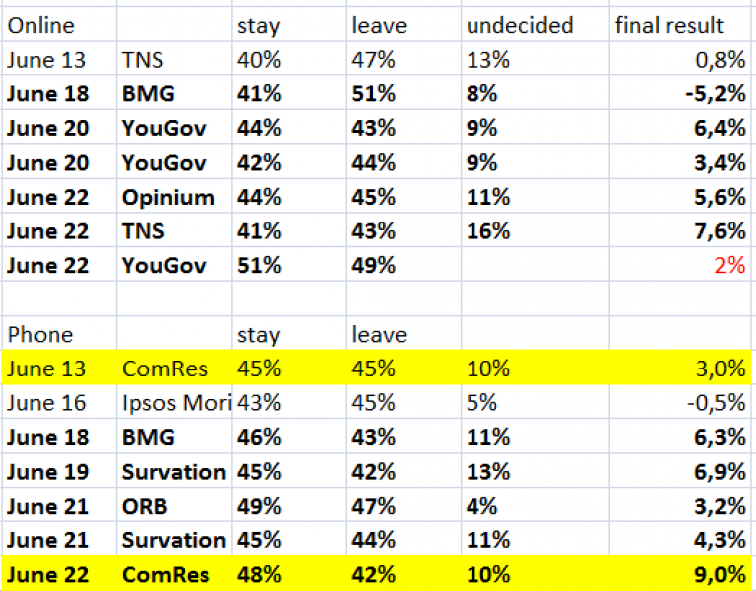
Task: Click the 'undecided' header cell
Action: pos(535,25)
